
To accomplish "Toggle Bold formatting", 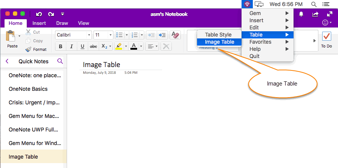I will (x=61, y=46).
